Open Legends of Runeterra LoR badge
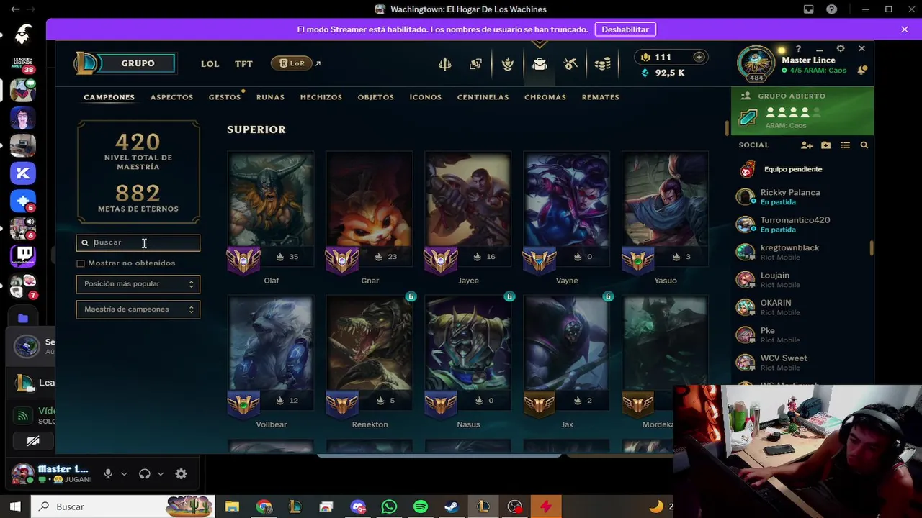The width and height of the screenshot is (922, 518). (x=291, y=63)
